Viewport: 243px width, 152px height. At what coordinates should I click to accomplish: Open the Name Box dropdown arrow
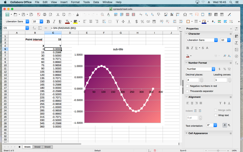pos(27,28)
